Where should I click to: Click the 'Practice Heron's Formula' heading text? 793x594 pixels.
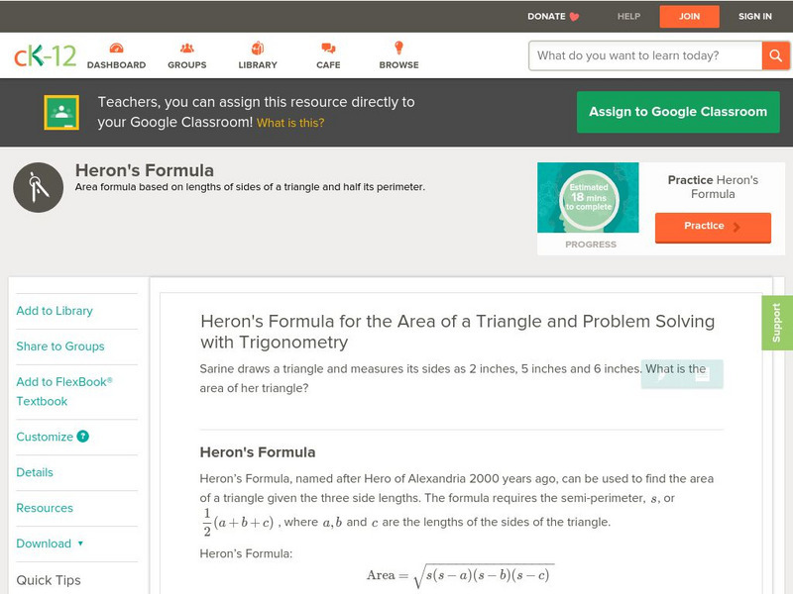[x=713, y=187]
